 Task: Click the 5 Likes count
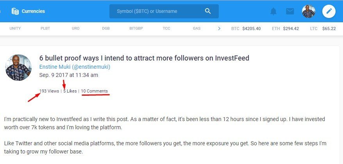tap(70, 91)
